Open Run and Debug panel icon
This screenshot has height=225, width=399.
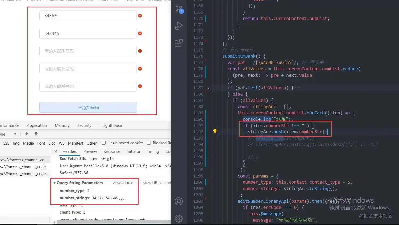click(179, 26)
